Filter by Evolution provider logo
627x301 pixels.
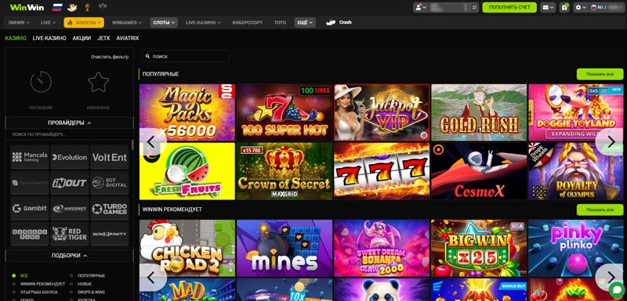point(70,157)
